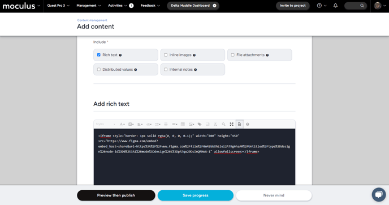Show info for File attachments option
The width and height of the screenshot is (389, 205).
click(267, 55)
